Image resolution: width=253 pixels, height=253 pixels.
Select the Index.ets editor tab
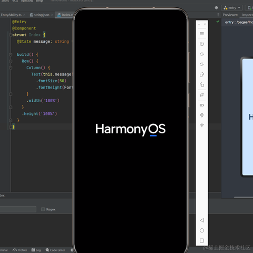[65, 15]
